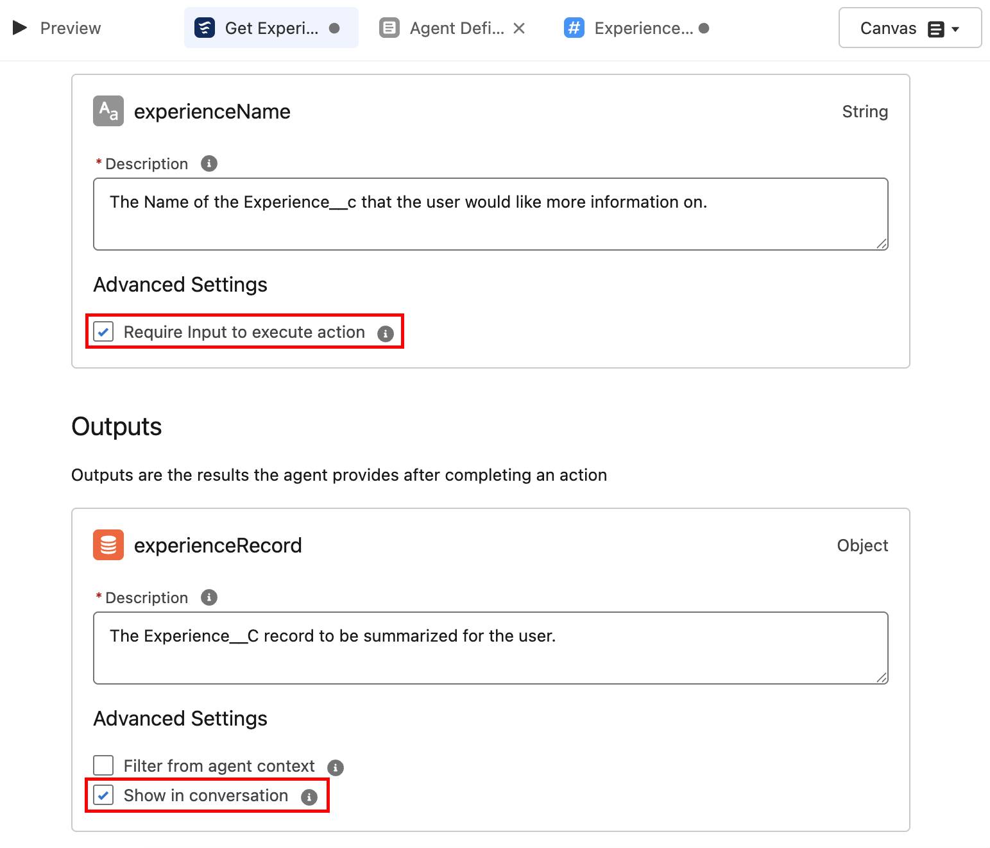This screenshot has width=990, height=848.
Task: Click info icon beside experienceRecord Description
Action: pyautogui.click(x=209, y=597)
